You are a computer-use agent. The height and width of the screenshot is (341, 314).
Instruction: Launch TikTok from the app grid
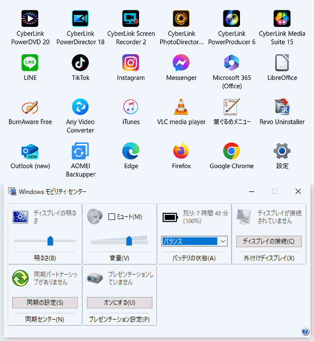tap(80, 63)
